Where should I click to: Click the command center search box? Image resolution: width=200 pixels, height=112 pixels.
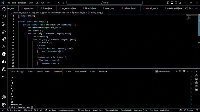(x=104, y=3)
